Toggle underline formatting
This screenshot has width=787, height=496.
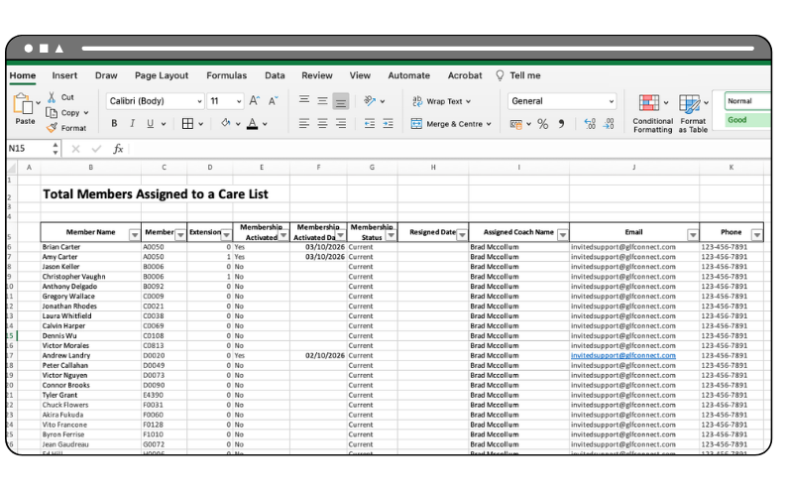click(150, 123)
